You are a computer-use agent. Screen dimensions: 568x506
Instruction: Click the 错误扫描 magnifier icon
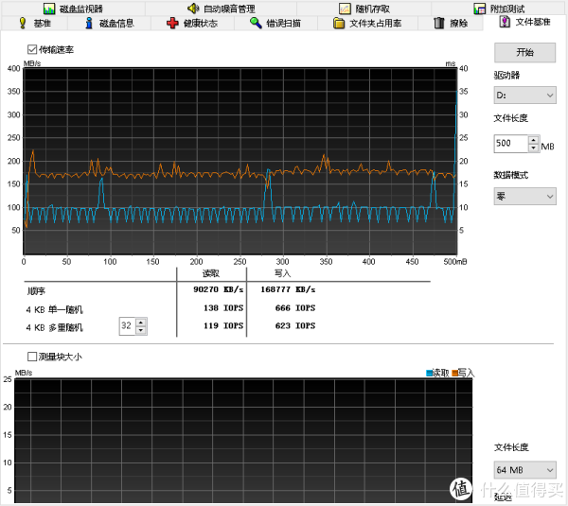[x=255, y=23]
